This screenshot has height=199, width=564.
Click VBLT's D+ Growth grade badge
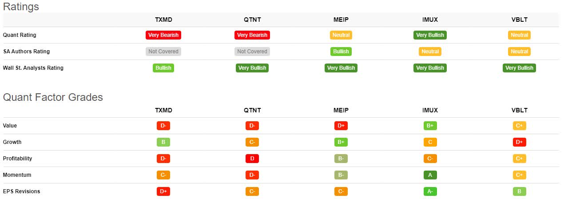[x=519, y=142]
